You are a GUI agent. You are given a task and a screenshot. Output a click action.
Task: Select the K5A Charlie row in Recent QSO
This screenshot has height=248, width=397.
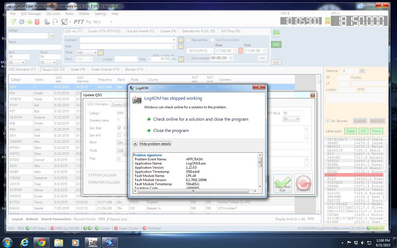[151, 93]
